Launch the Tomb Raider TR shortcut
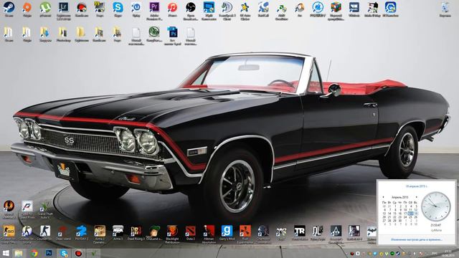 point(300,233)
